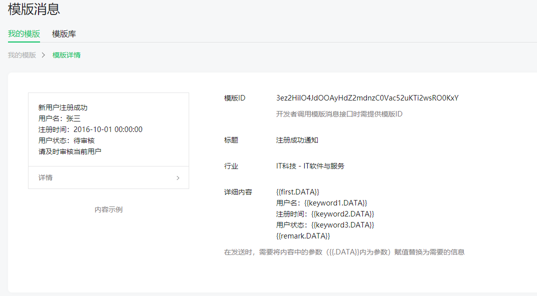
Task: Open the 模版库 tab
Action: click(x=64, y=34)
